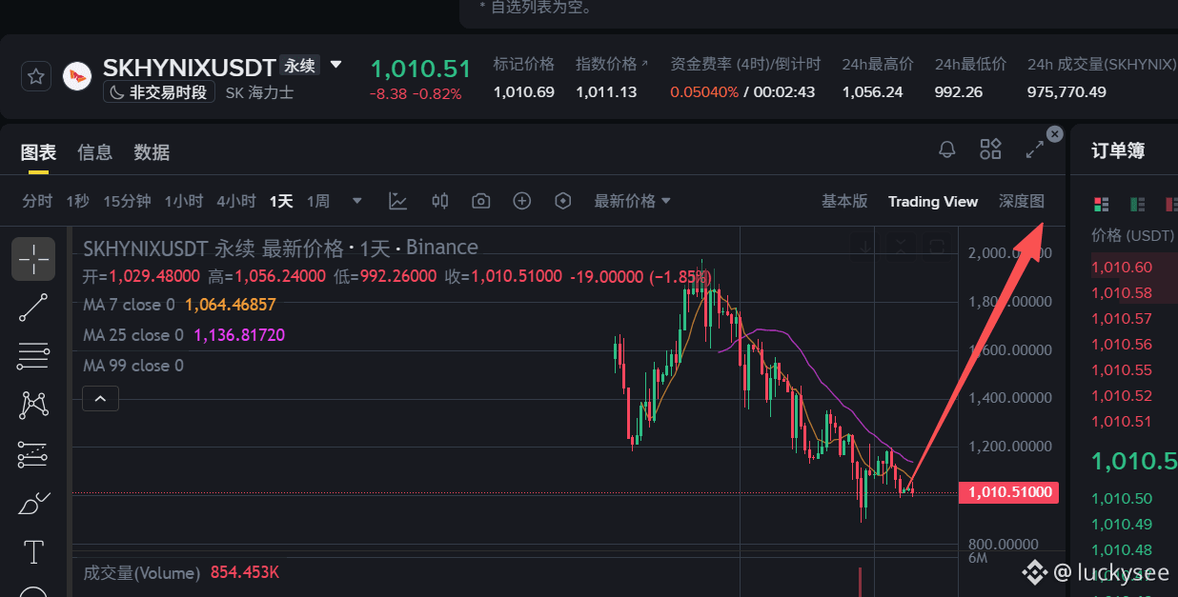Viewport: 1178px width, 597px height.
Task: Expand more time intervals dropdown after 1周
Action: coord(357,201)
